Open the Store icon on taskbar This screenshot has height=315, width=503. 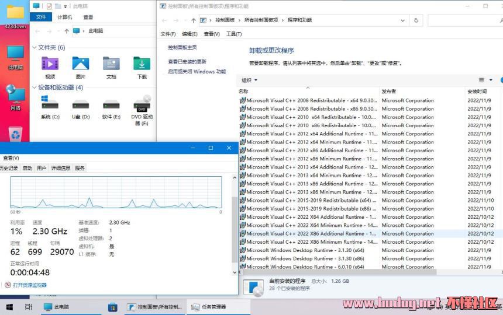point(113,307)
